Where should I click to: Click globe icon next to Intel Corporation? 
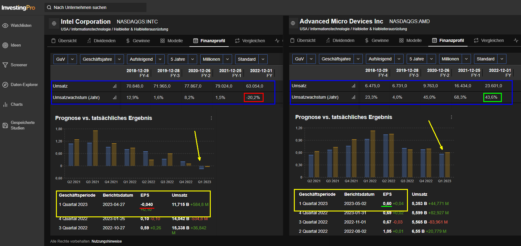pos(54,23)
